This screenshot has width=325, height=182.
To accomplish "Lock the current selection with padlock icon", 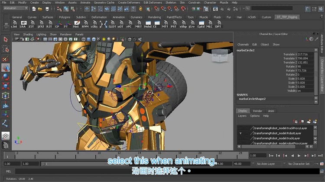I will click(x=140, y=9).
